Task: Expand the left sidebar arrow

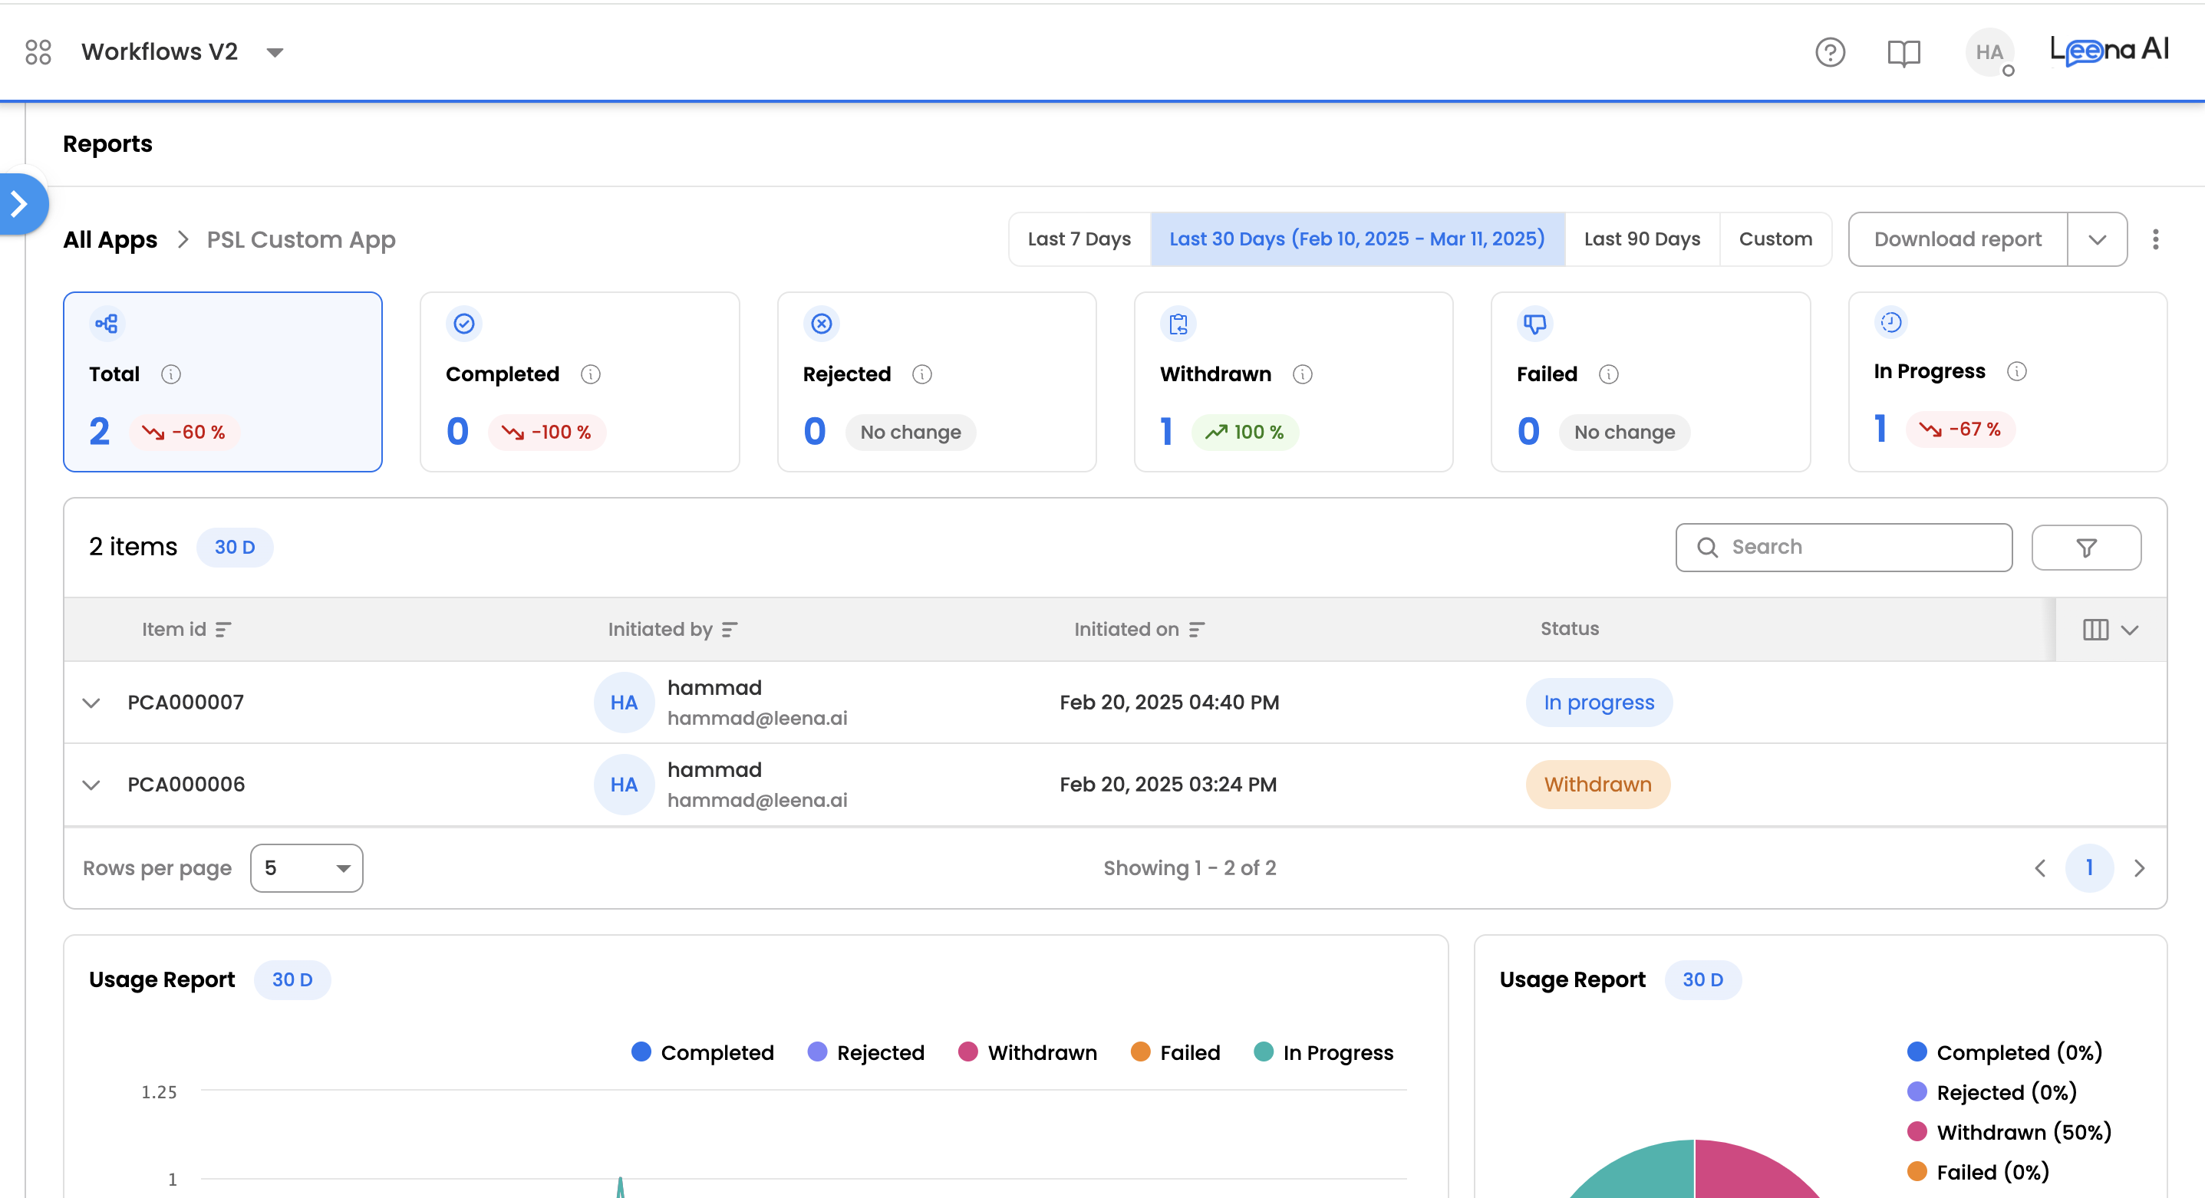Action: [21, 204]
